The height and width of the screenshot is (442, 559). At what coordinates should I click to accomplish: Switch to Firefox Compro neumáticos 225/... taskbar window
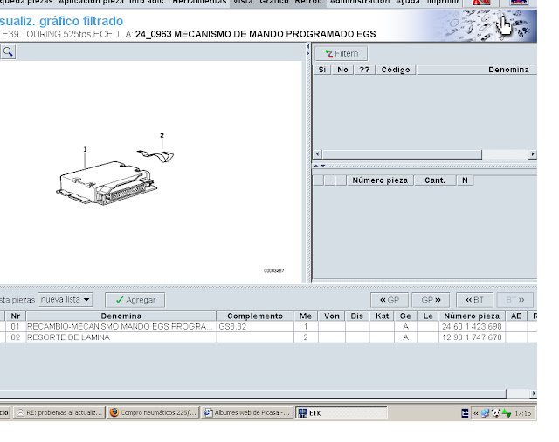tap(153, 413)
